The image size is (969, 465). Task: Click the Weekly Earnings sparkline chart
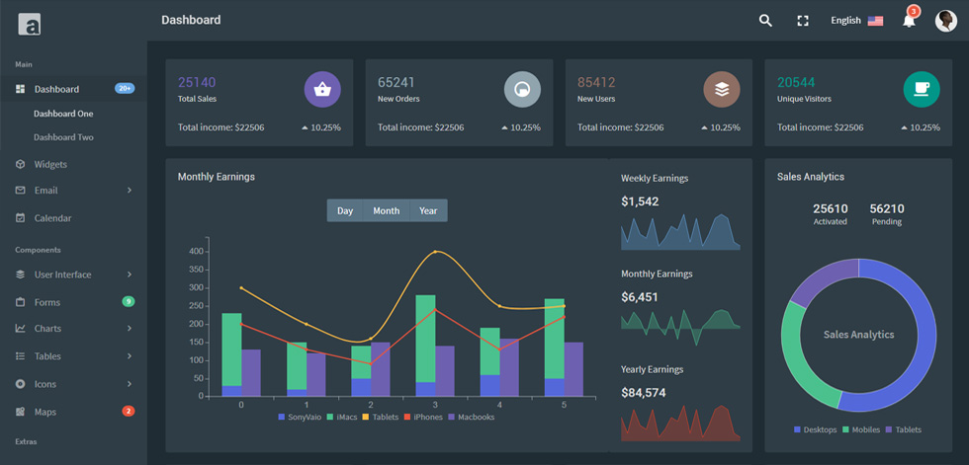(x=680, y=232)
